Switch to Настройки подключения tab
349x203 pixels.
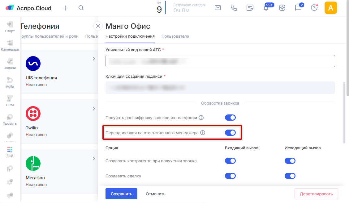(130, 36)
